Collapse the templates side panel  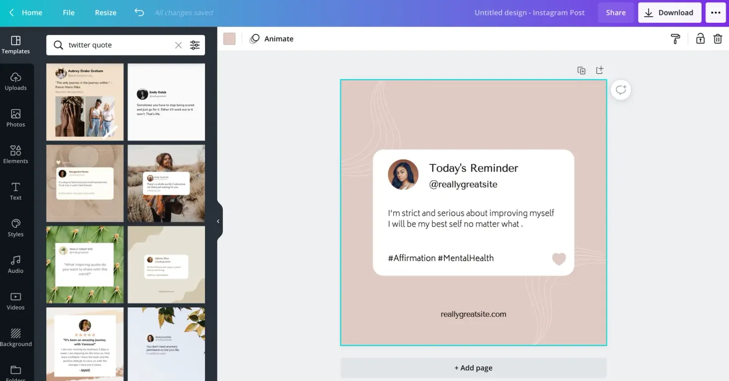coord(218,221)
